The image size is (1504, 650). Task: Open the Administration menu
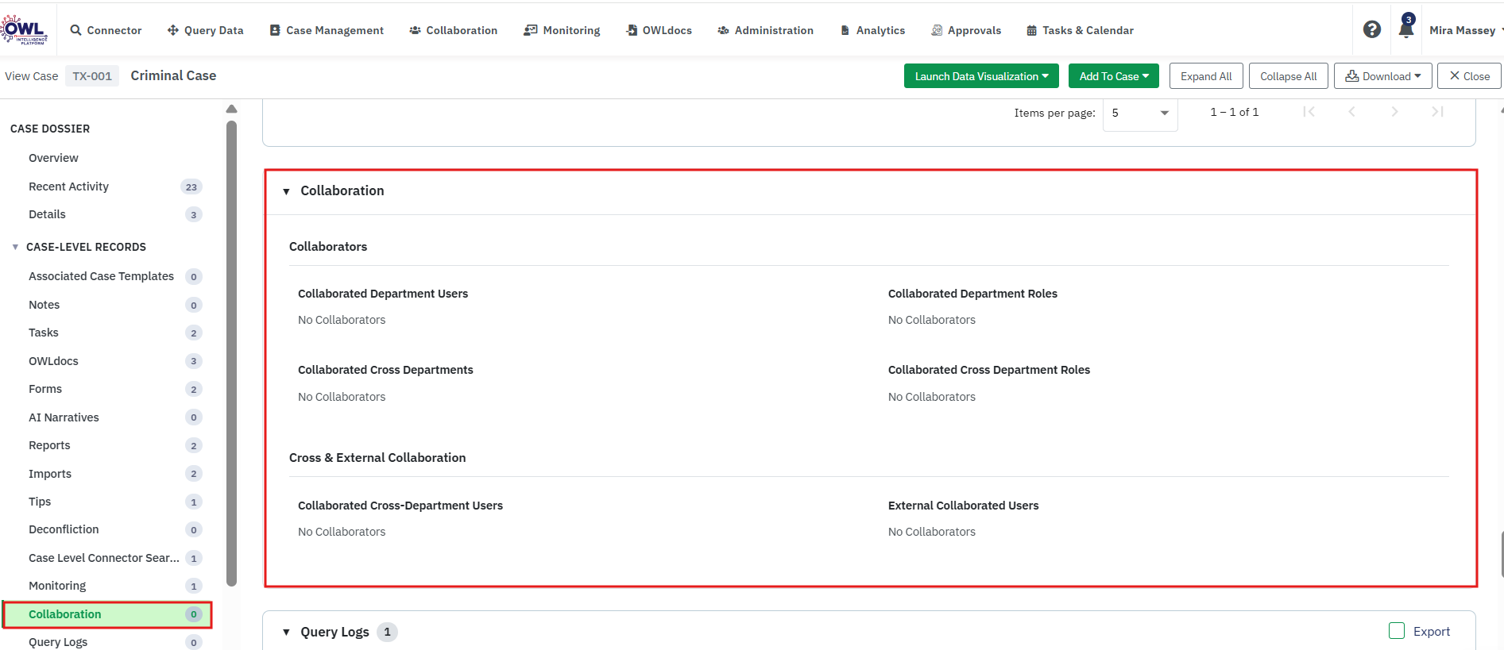[x=765, y=30]
